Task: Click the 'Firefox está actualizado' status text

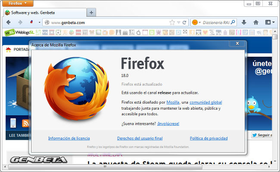Action: 142,84
